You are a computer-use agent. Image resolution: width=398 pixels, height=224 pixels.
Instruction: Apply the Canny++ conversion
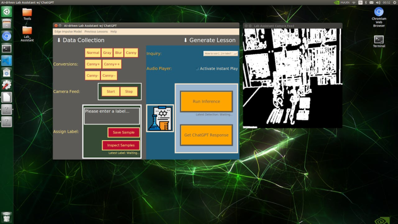pyautogui.click(x=112, y=64)
